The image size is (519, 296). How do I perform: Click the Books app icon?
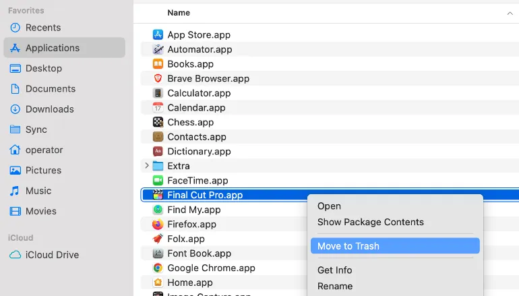pyautogui.click(x=158, y=63)
